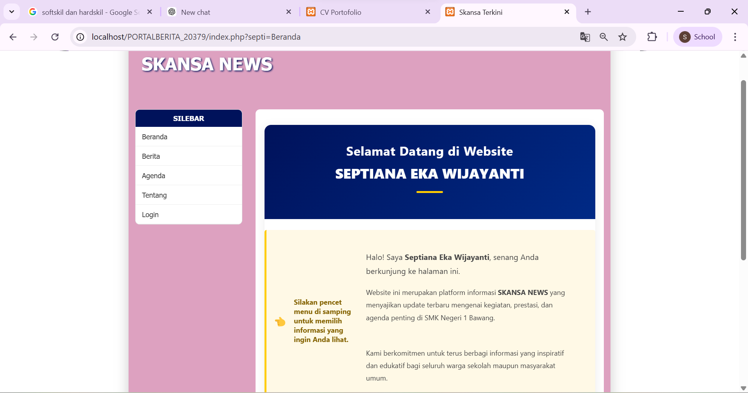The height and width of the screenshot is (393, 748).
Task: Bookmark this page with the star icon
Action: point(623,37)
